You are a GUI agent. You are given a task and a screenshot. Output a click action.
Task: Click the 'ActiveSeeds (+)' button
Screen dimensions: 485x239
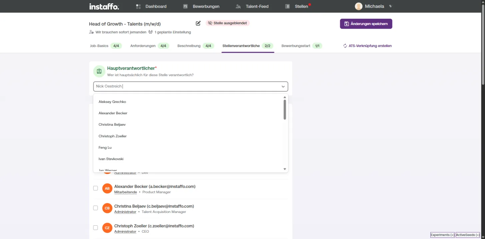(468, 235)
